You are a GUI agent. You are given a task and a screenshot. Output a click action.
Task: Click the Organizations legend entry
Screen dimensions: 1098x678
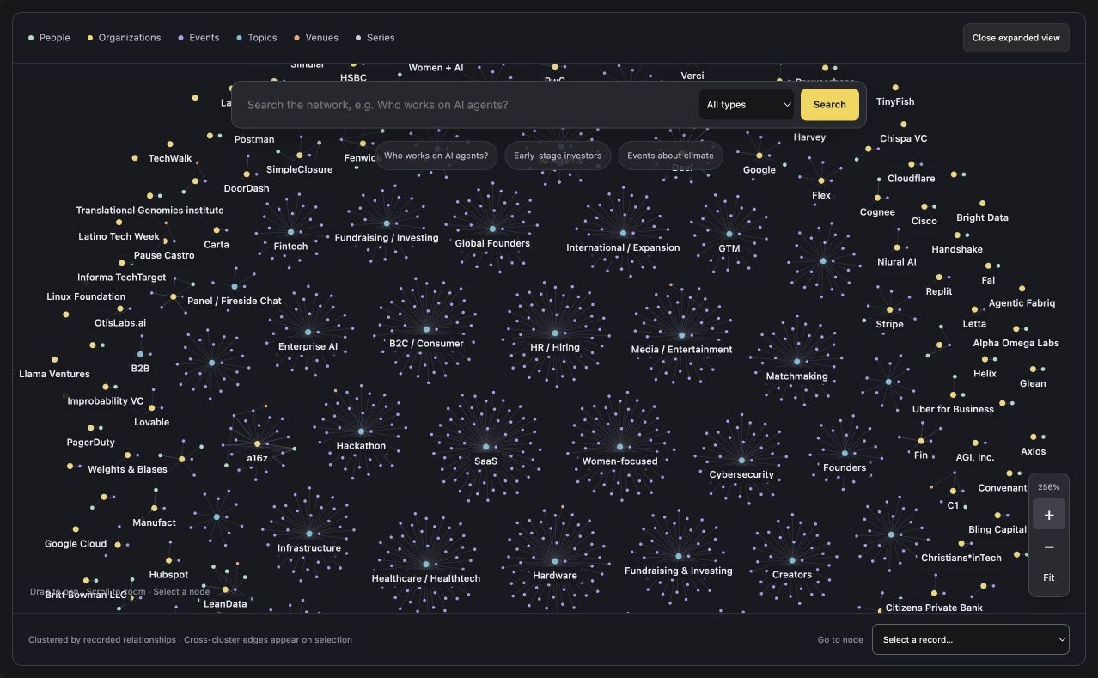(124, 38)
